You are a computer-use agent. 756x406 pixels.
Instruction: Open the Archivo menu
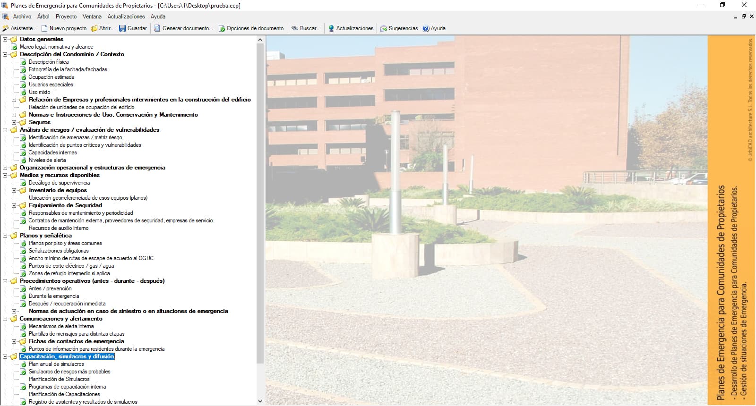22,17
